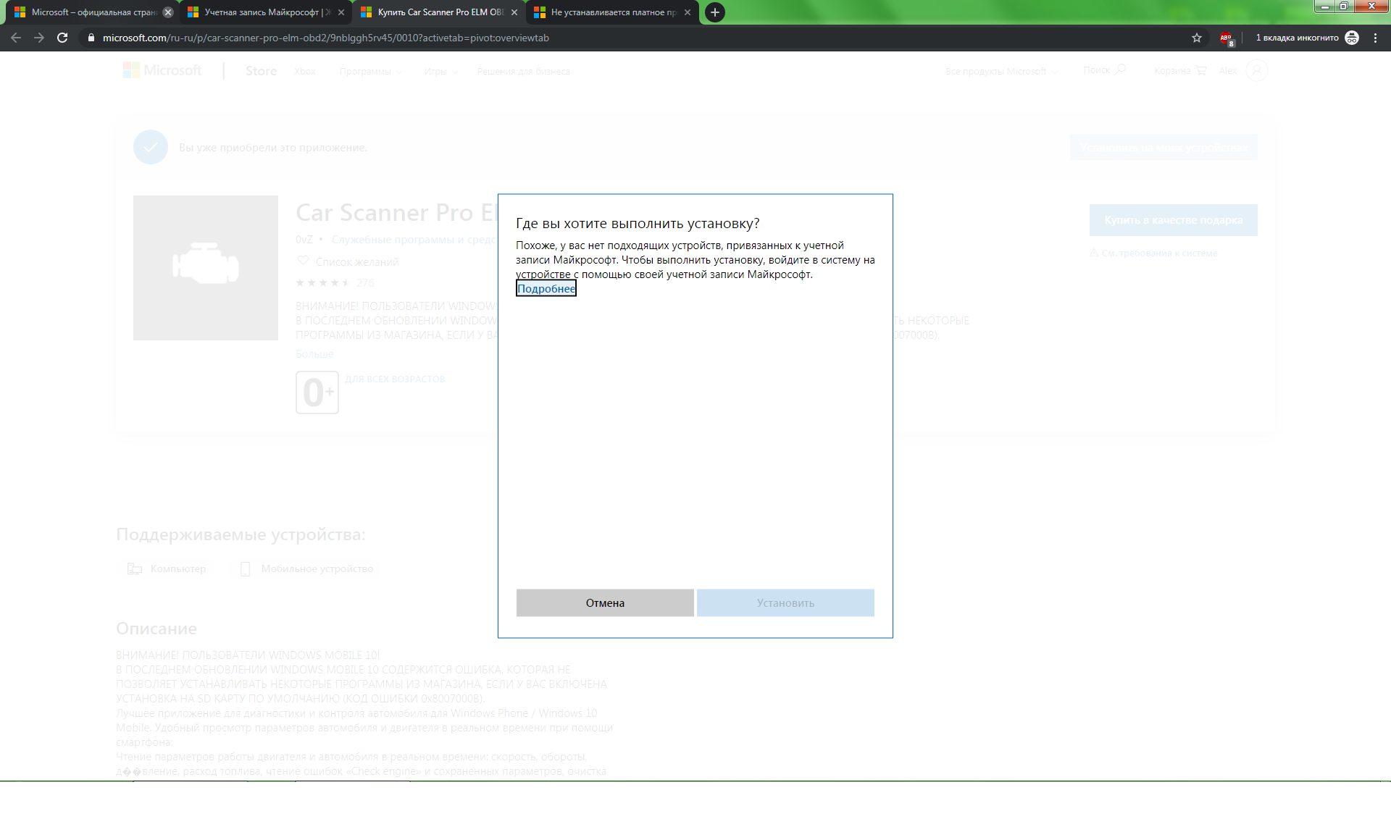1391x840 pixels.
Task: Open the Store link in the header
Action: tap(261, 71)
